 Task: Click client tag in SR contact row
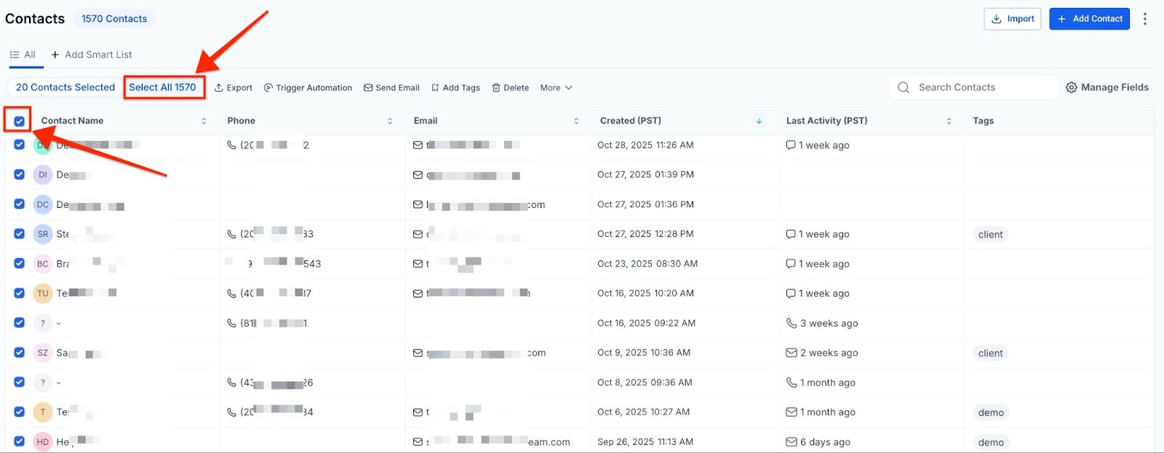[990, 234]
